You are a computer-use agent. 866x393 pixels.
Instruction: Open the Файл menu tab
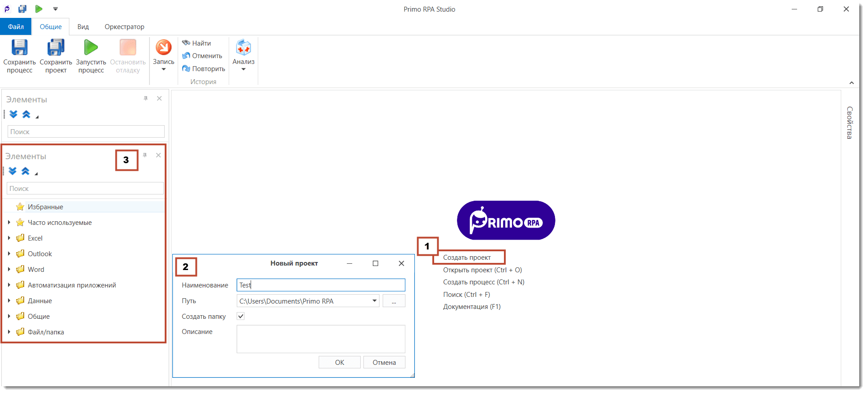pyautogui.click(x=16, y=27)
